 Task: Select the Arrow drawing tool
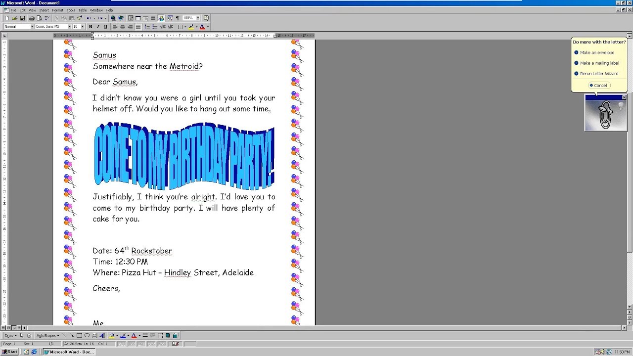(x=72, y=335)
